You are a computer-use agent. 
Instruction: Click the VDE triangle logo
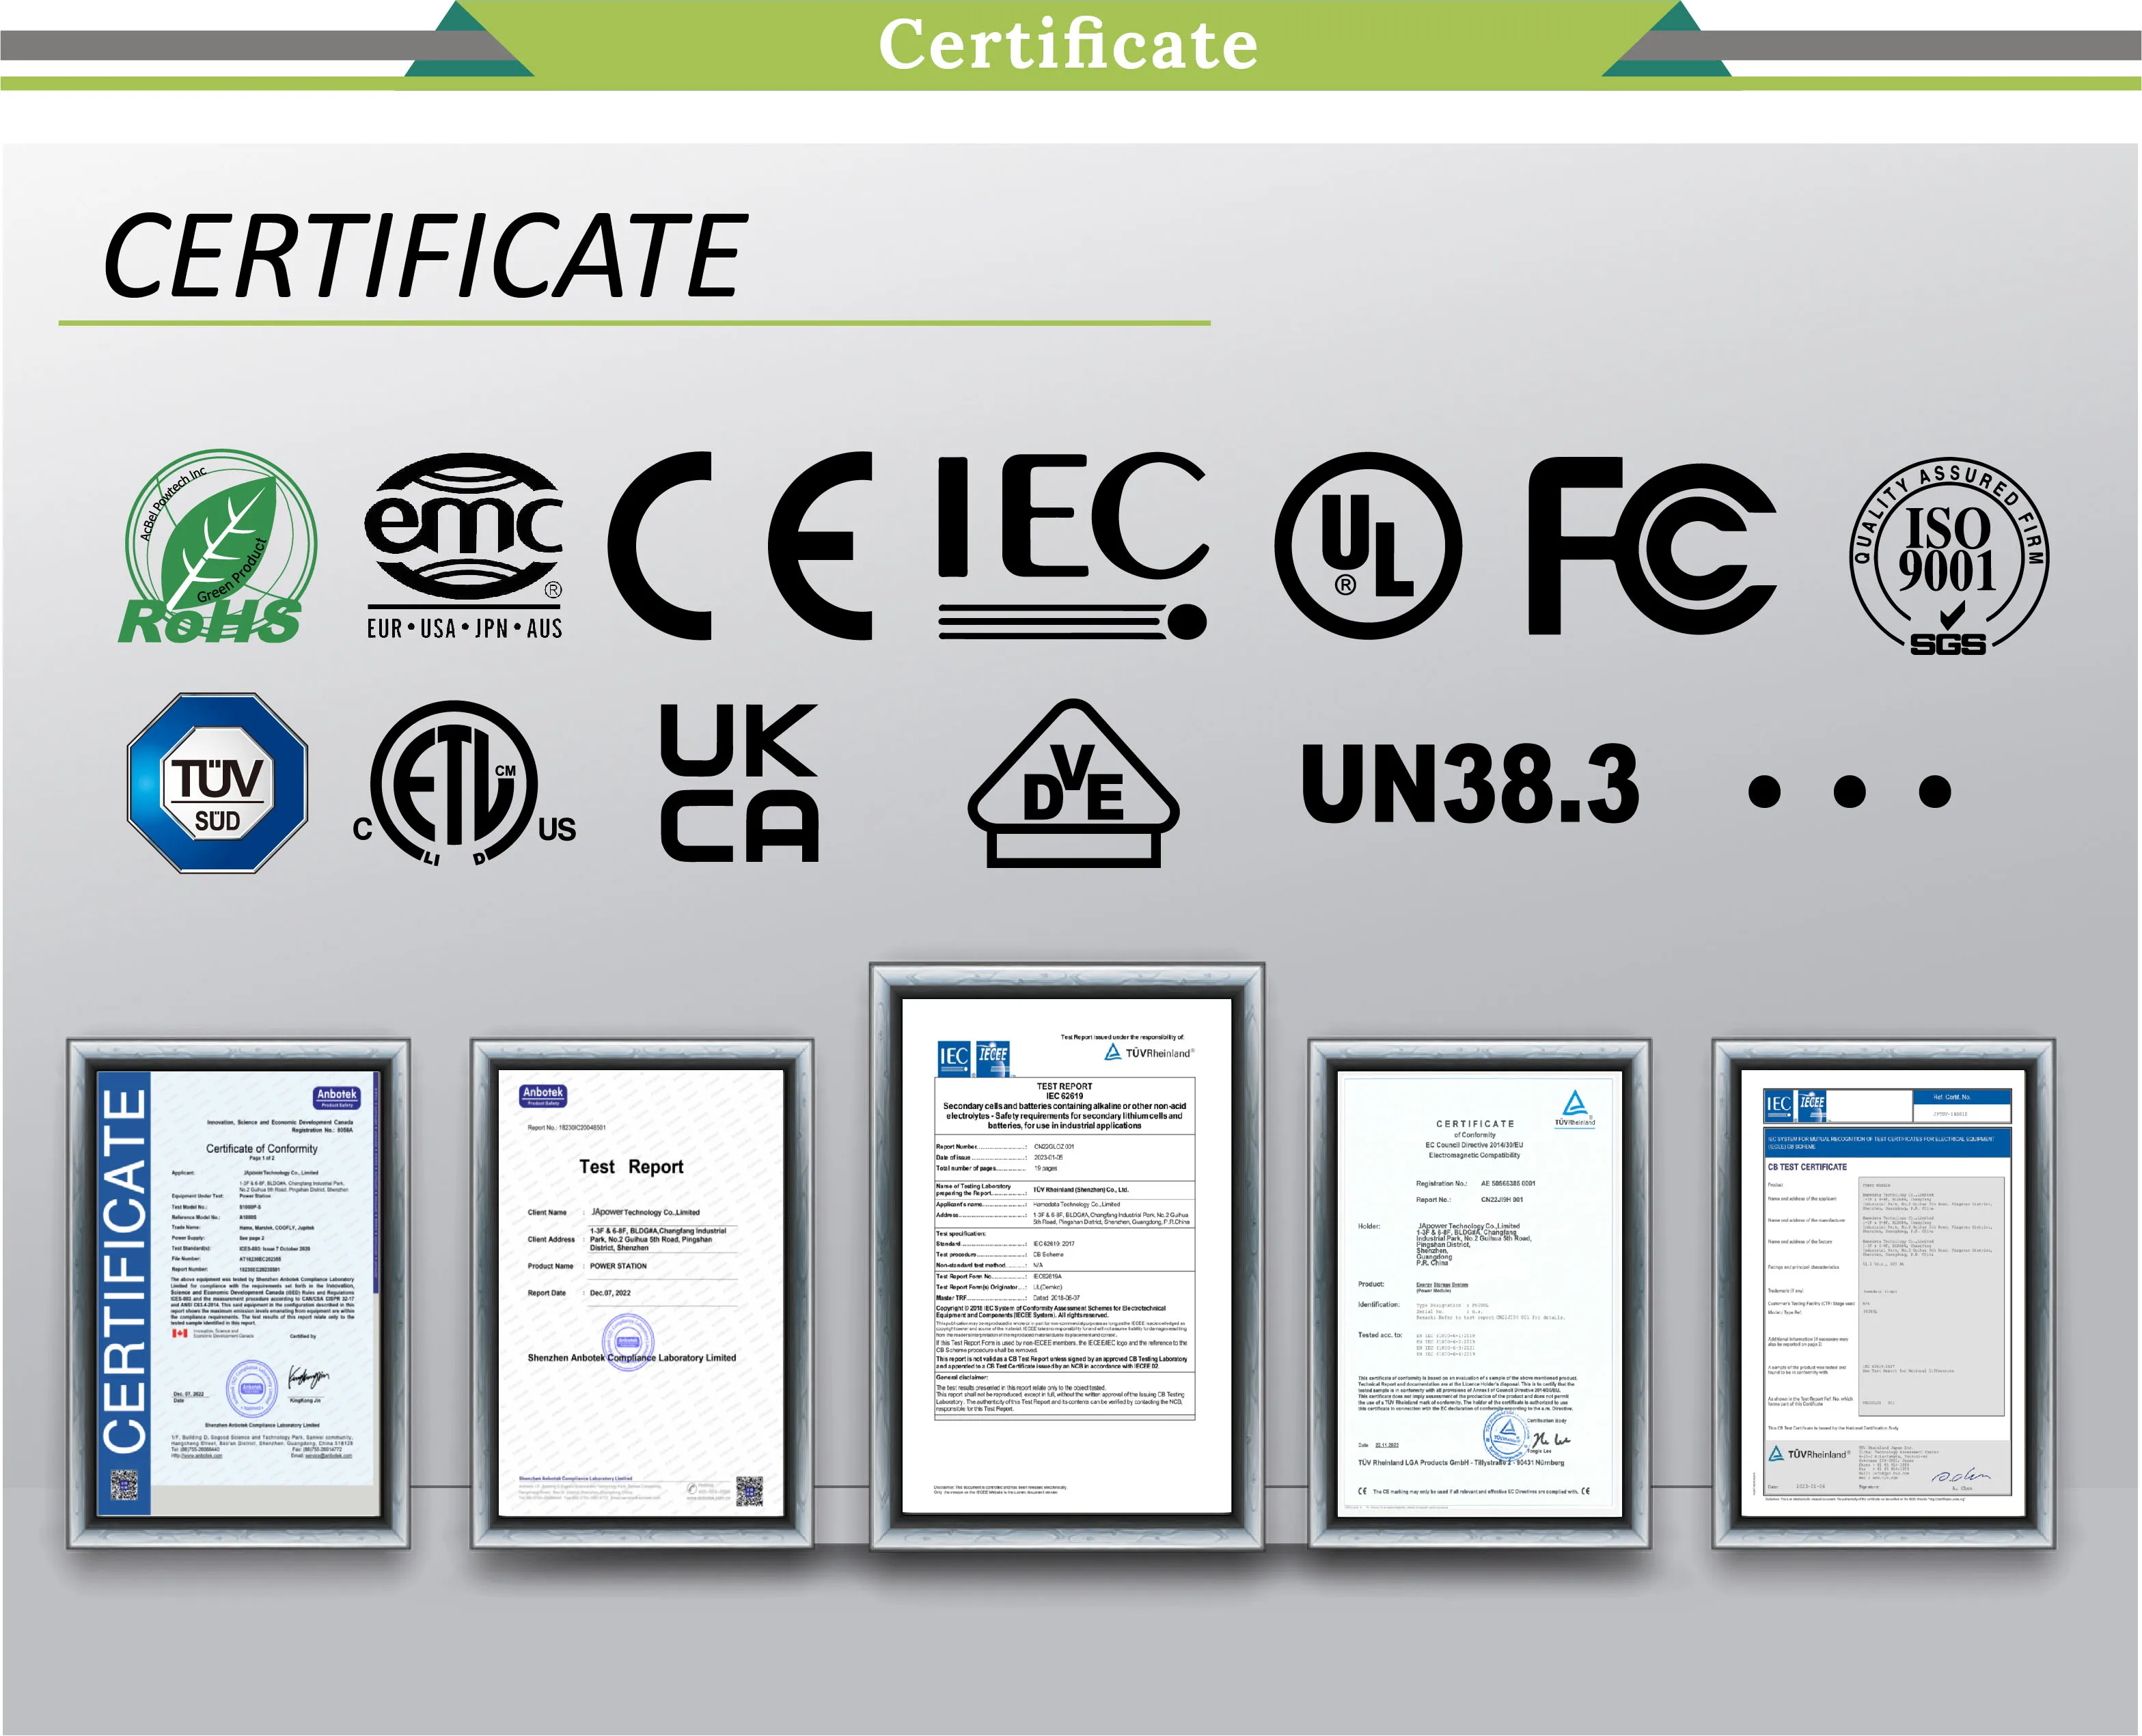click(x=1073, y=785)
